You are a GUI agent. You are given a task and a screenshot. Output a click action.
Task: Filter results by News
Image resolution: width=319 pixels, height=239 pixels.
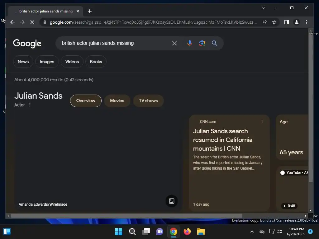[x=23, y=62]
